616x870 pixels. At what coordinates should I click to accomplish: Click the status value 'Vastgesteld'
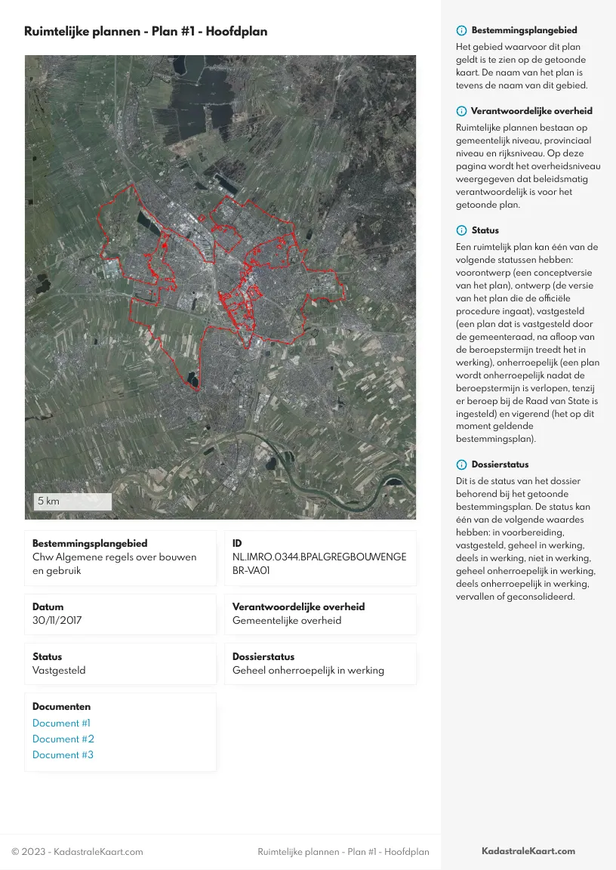point(59,671)
